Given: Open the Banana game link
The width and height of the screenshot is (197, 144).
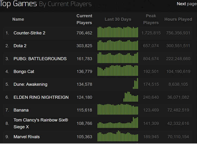Looking at the screenshot, I should pyautogui.click(x=21, y=110).
